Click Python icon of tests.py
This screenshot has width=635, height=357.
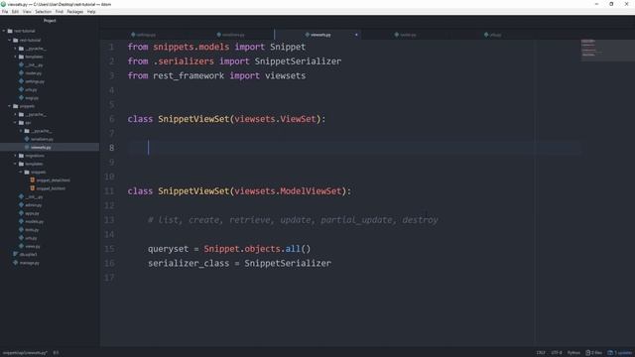22,229
